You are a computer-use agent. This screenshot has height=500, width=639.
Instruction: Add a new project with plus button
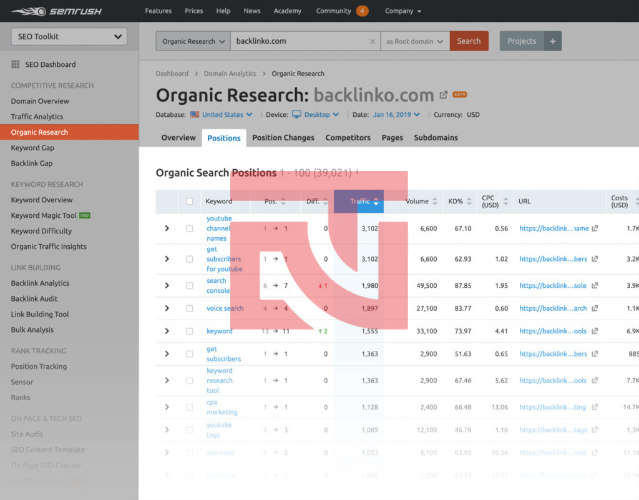(553, 41)
